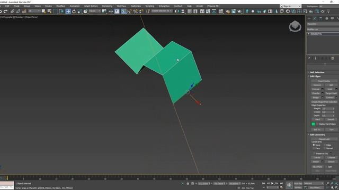339x190 pixels.
Task: Choose the Bind to Space Warp tool
Action: coord(24,11)
